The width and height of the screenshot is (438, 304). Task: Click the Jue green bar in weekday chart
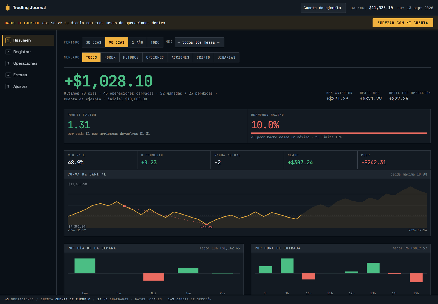pos(188,271)
